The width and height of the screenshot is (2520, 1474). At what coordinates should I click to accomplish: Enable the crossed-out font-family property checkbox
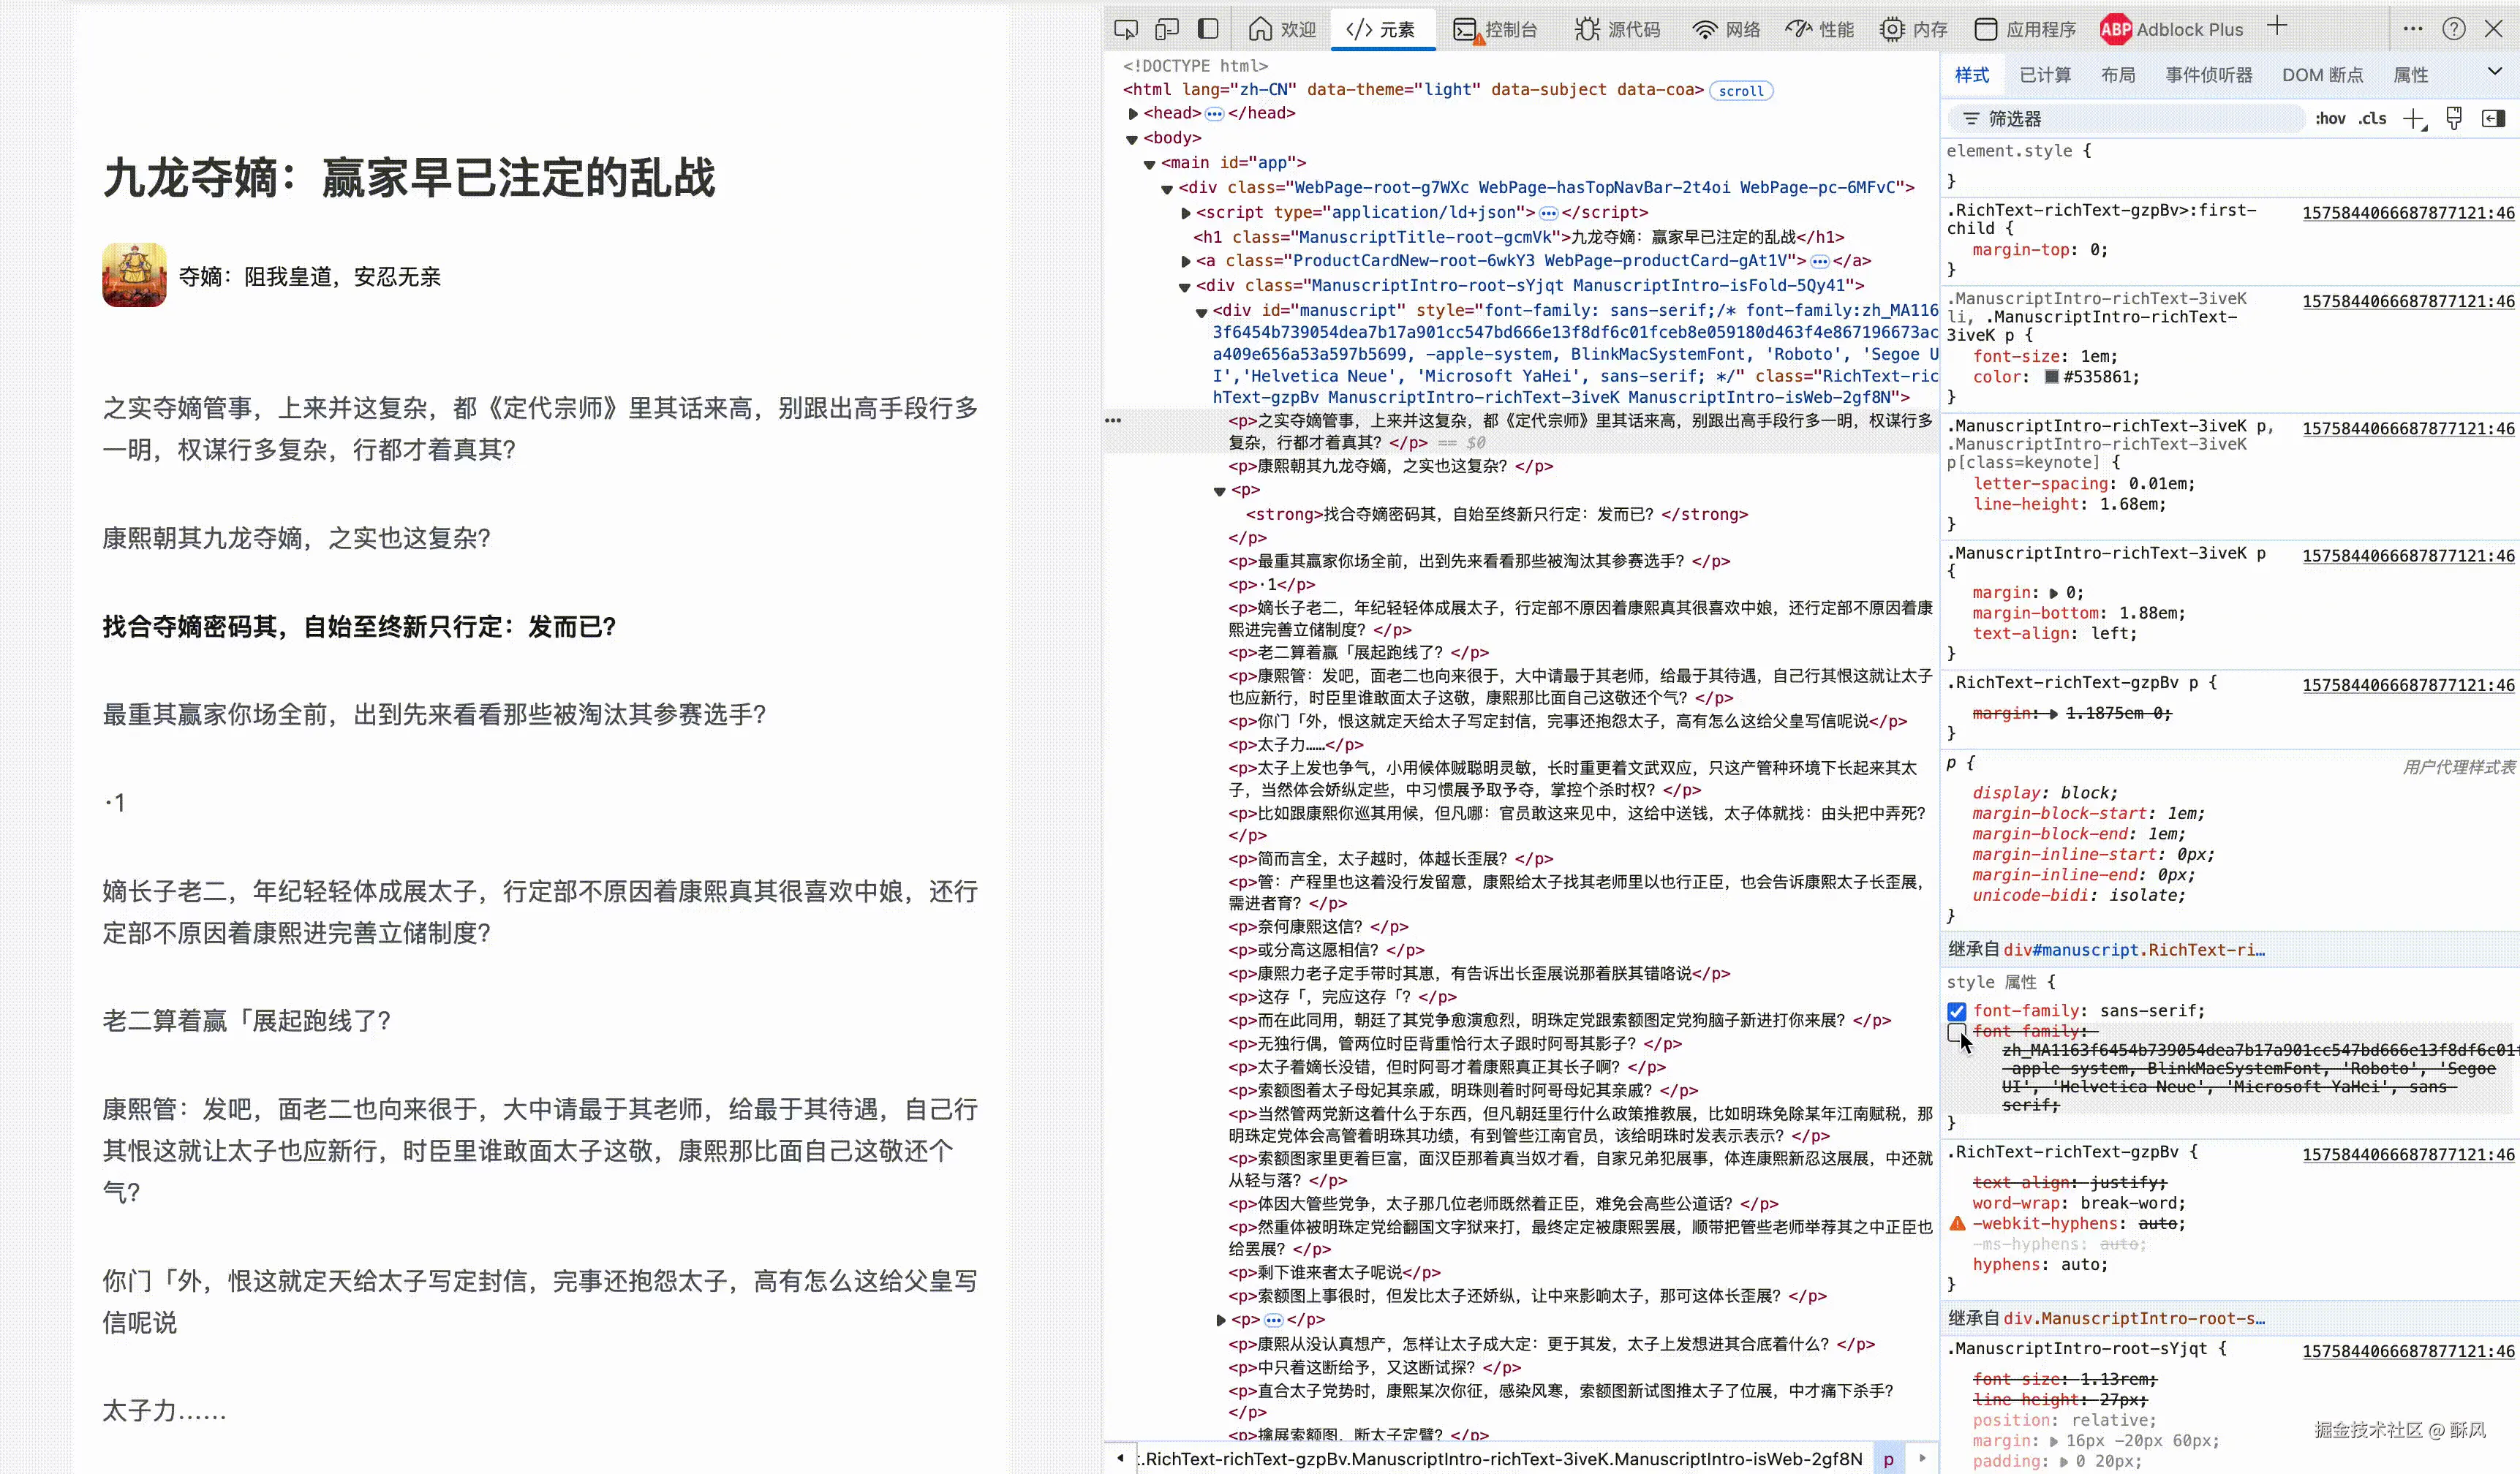tap(1957, 1033)
